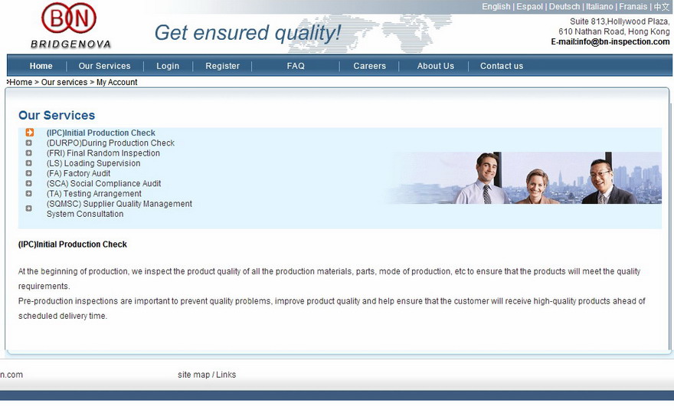Click Our services in the breadcrumb
Image resolution: width=674 pixels, height=410 pixels.
pos(64,82)
